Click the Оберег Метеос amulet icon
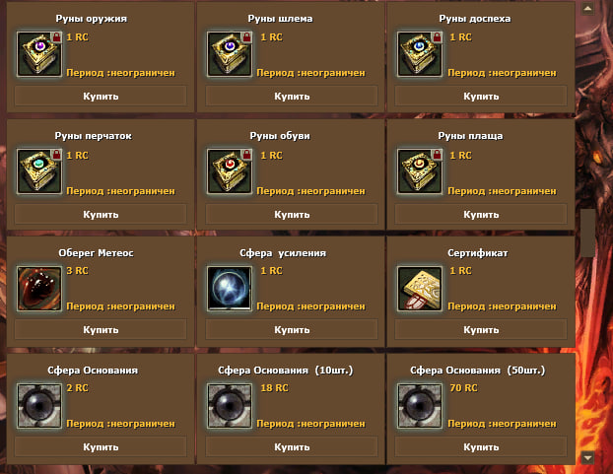Screen dimensions: 613x474 [39, 289]
